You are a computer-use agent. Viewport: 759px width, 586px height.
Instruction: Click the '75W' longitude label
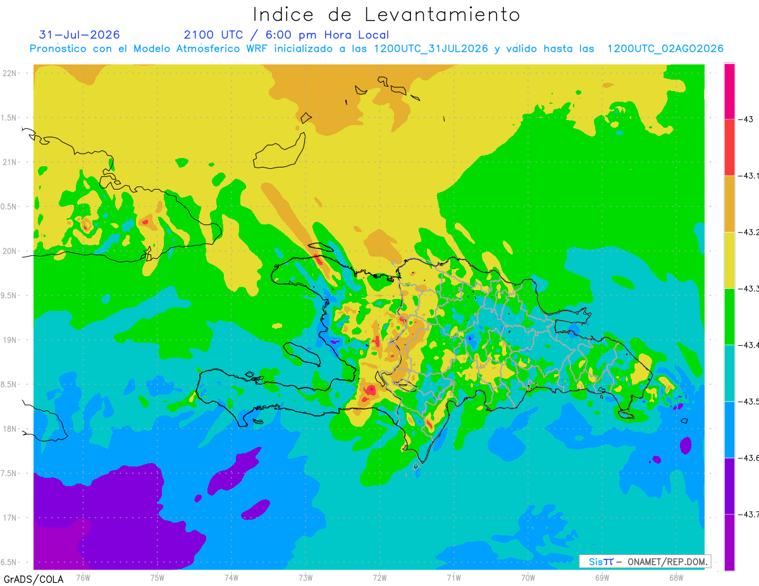157,577
